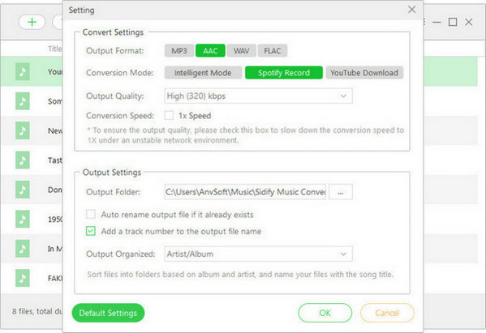Click the green plus add-music button
Viewport: 486px width, 333px height.
tap(32, 23)
